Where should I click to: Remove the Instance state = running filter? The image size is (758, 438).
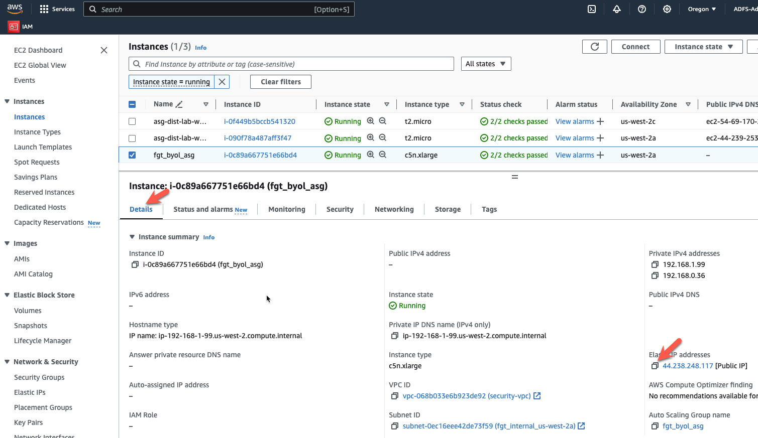point(222,82)
